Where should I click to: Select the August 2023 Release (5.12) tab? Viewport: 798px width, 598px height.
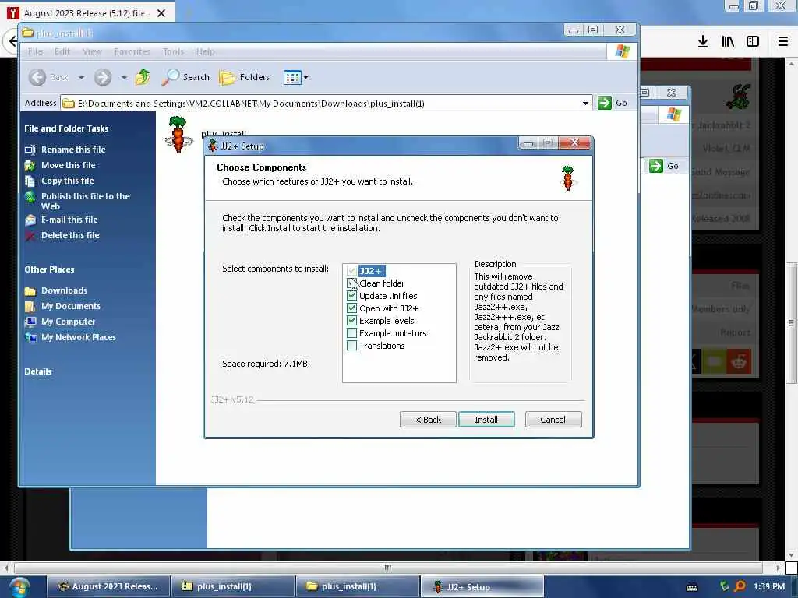coord(84,13)
